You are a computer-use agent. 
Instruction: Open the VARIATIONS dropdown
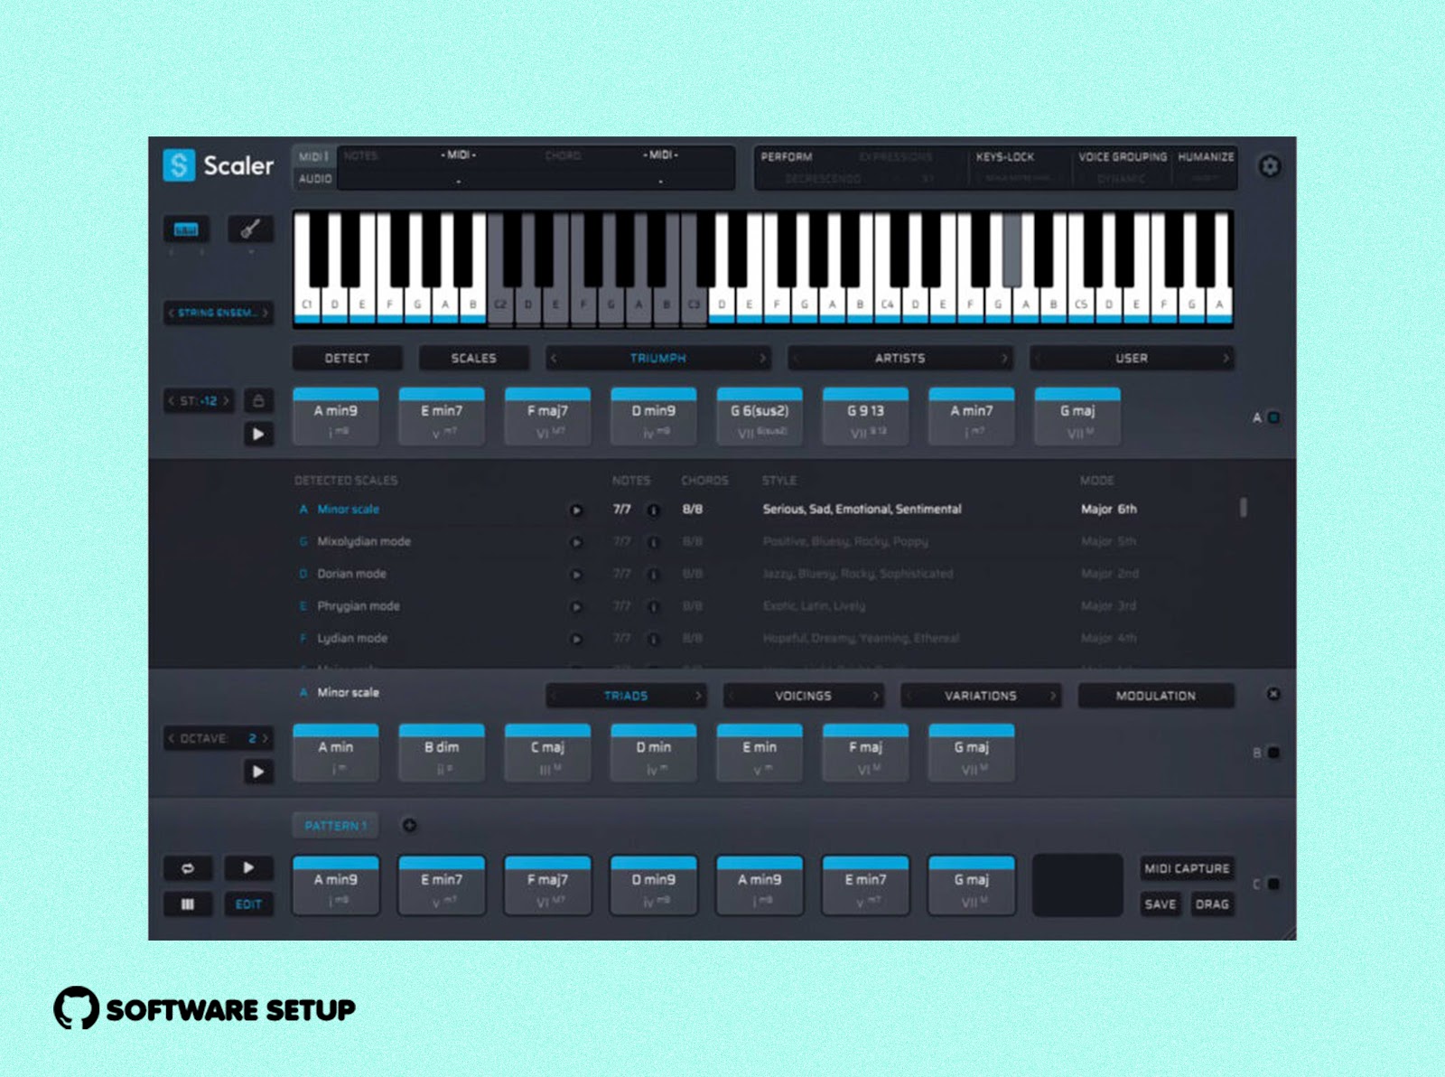pyautogui.click(x=981, y=696)
